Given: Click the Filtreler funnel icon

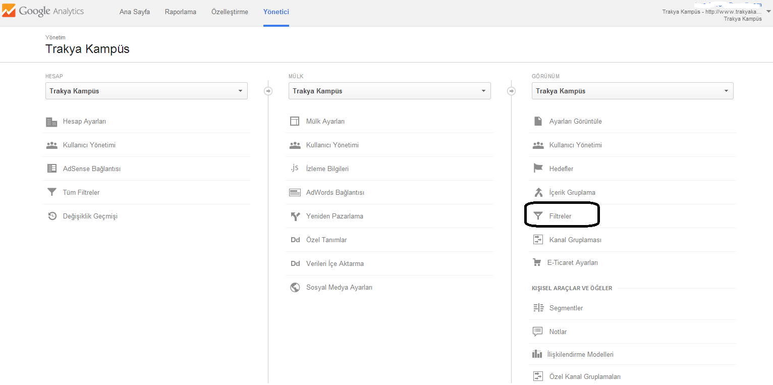Looking at the screenshot, I should (x=538, y=216).
